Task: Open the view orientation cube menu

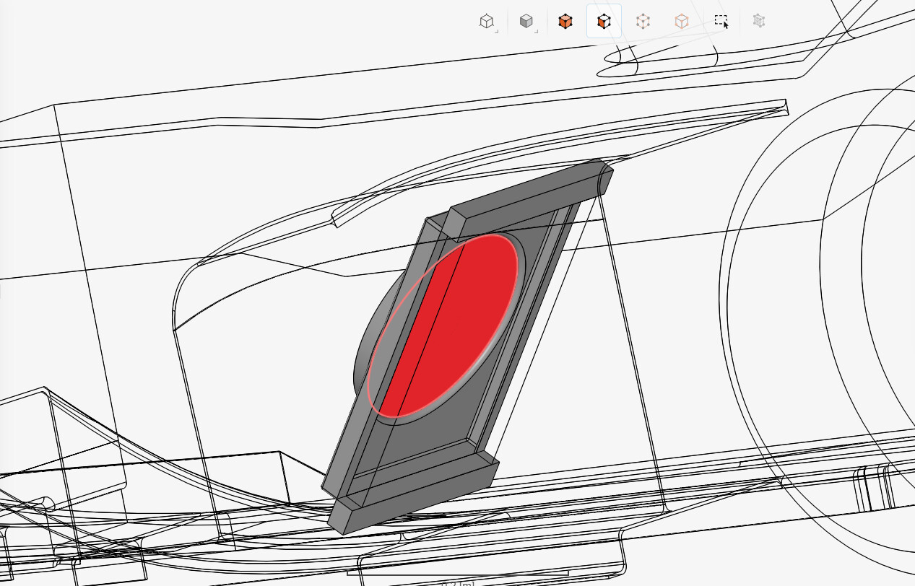Action: click(x=487, y=21)
